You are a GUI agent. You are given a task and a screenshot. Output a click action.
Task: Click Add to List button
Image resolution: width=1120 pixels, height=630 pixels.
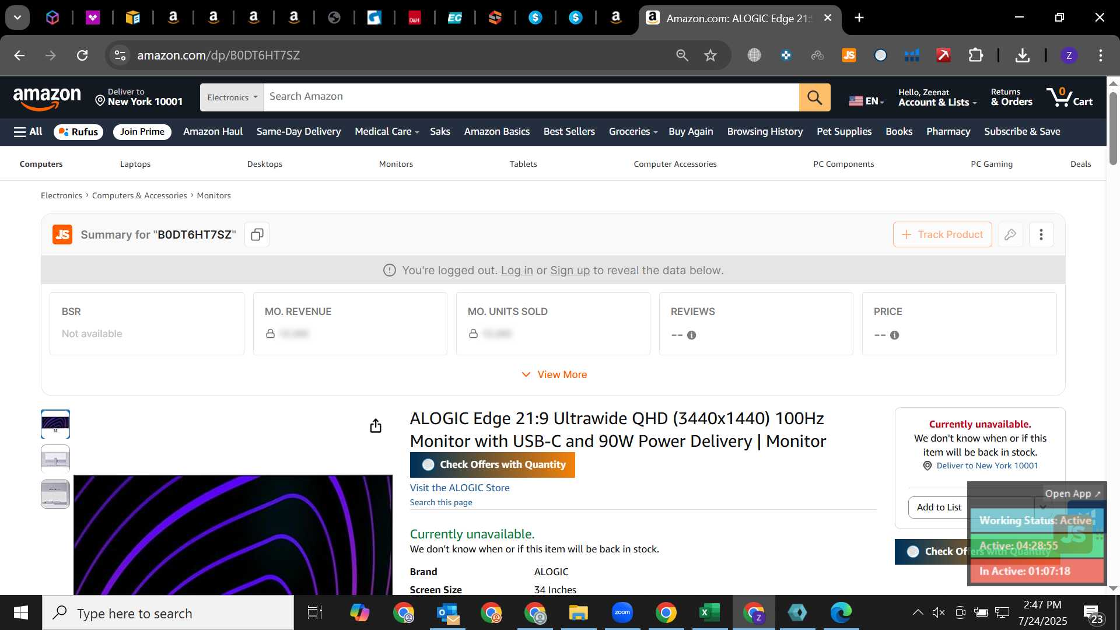tap(939, 508)
